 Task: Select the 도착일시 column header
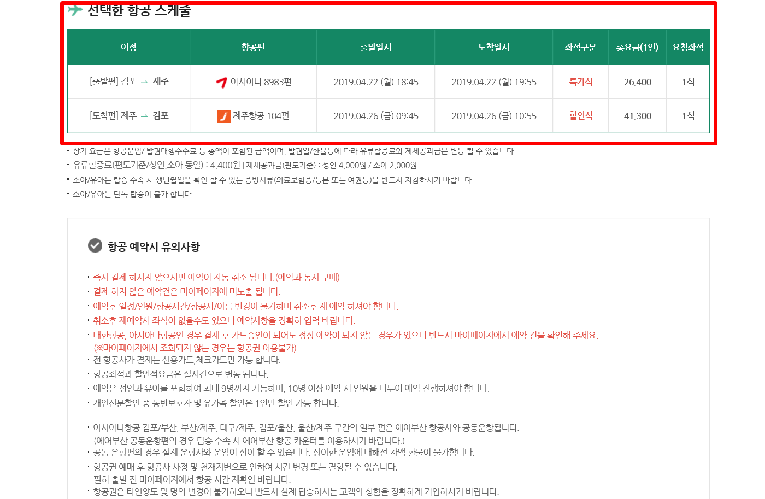(494, 48)
